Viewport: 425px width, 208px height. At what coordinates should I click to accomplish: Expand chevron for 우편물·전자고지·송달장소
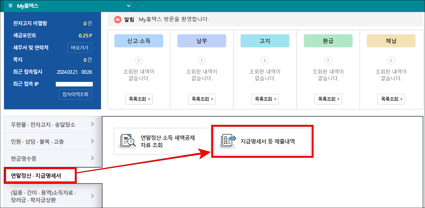click(92, 124)
